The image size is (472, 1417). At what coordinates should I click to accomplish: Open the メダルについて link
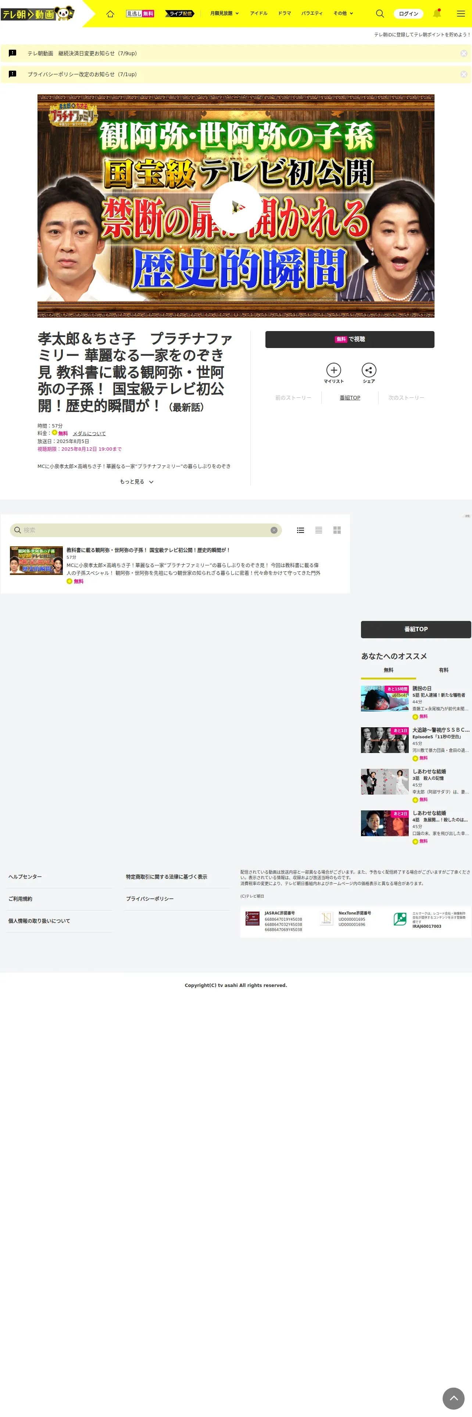click(x=89, y=433)
